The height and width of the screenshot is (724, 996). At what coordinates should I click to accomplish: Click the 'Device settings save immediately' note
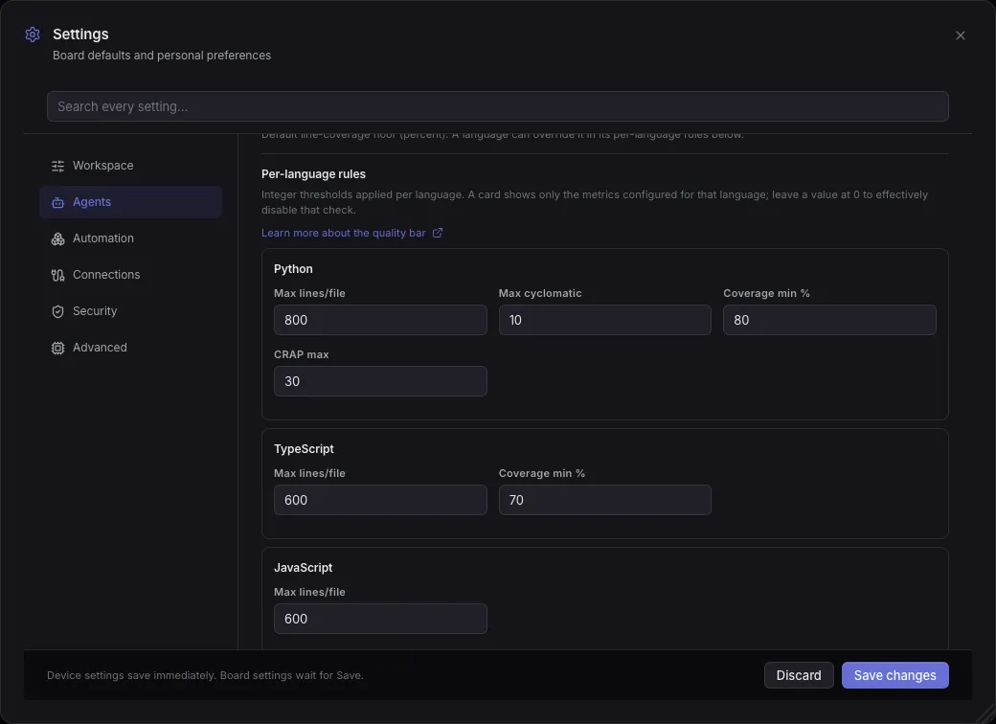click(205, 675)
